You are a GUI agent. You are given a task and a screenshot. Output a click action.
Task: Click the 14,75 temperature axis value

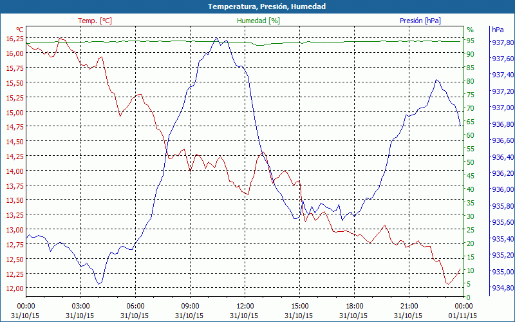(15, 126)
